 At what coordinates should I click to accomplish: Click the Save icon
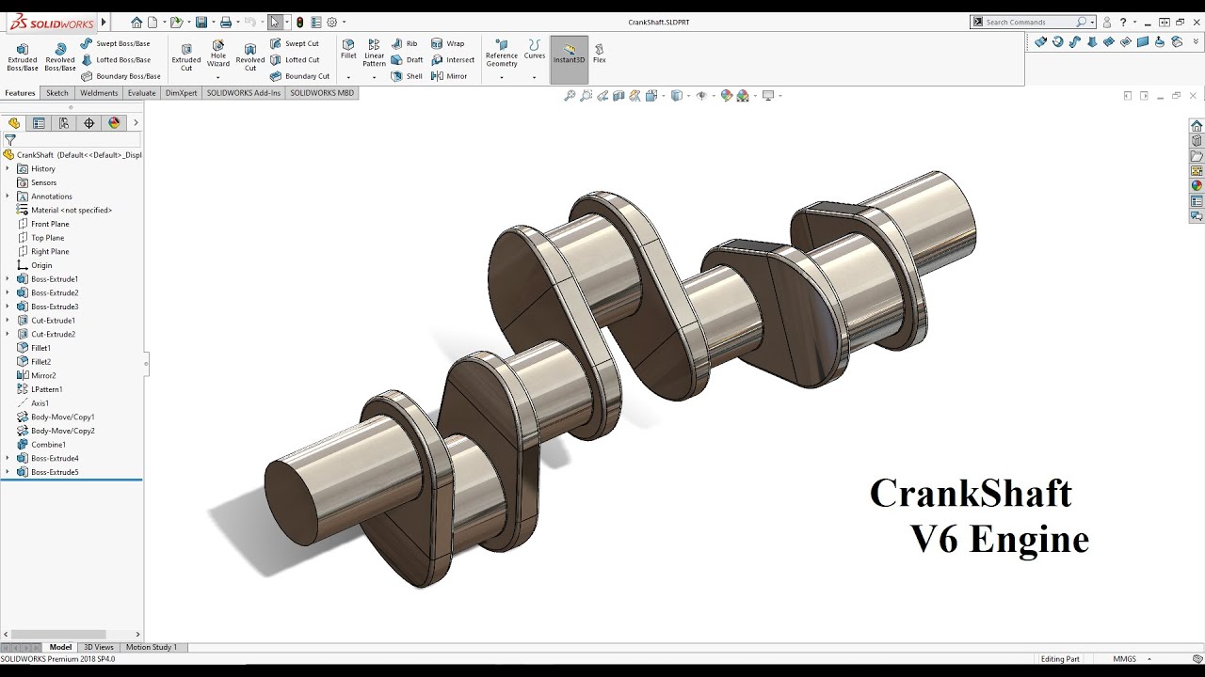click(x=201, y=23)
